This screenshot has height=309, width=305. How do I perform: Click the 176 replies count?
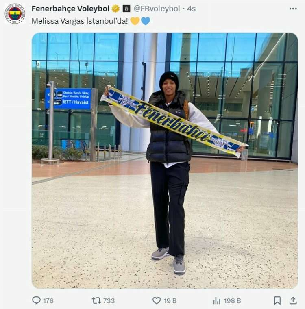pyautogui.click(x=48, y=301)
